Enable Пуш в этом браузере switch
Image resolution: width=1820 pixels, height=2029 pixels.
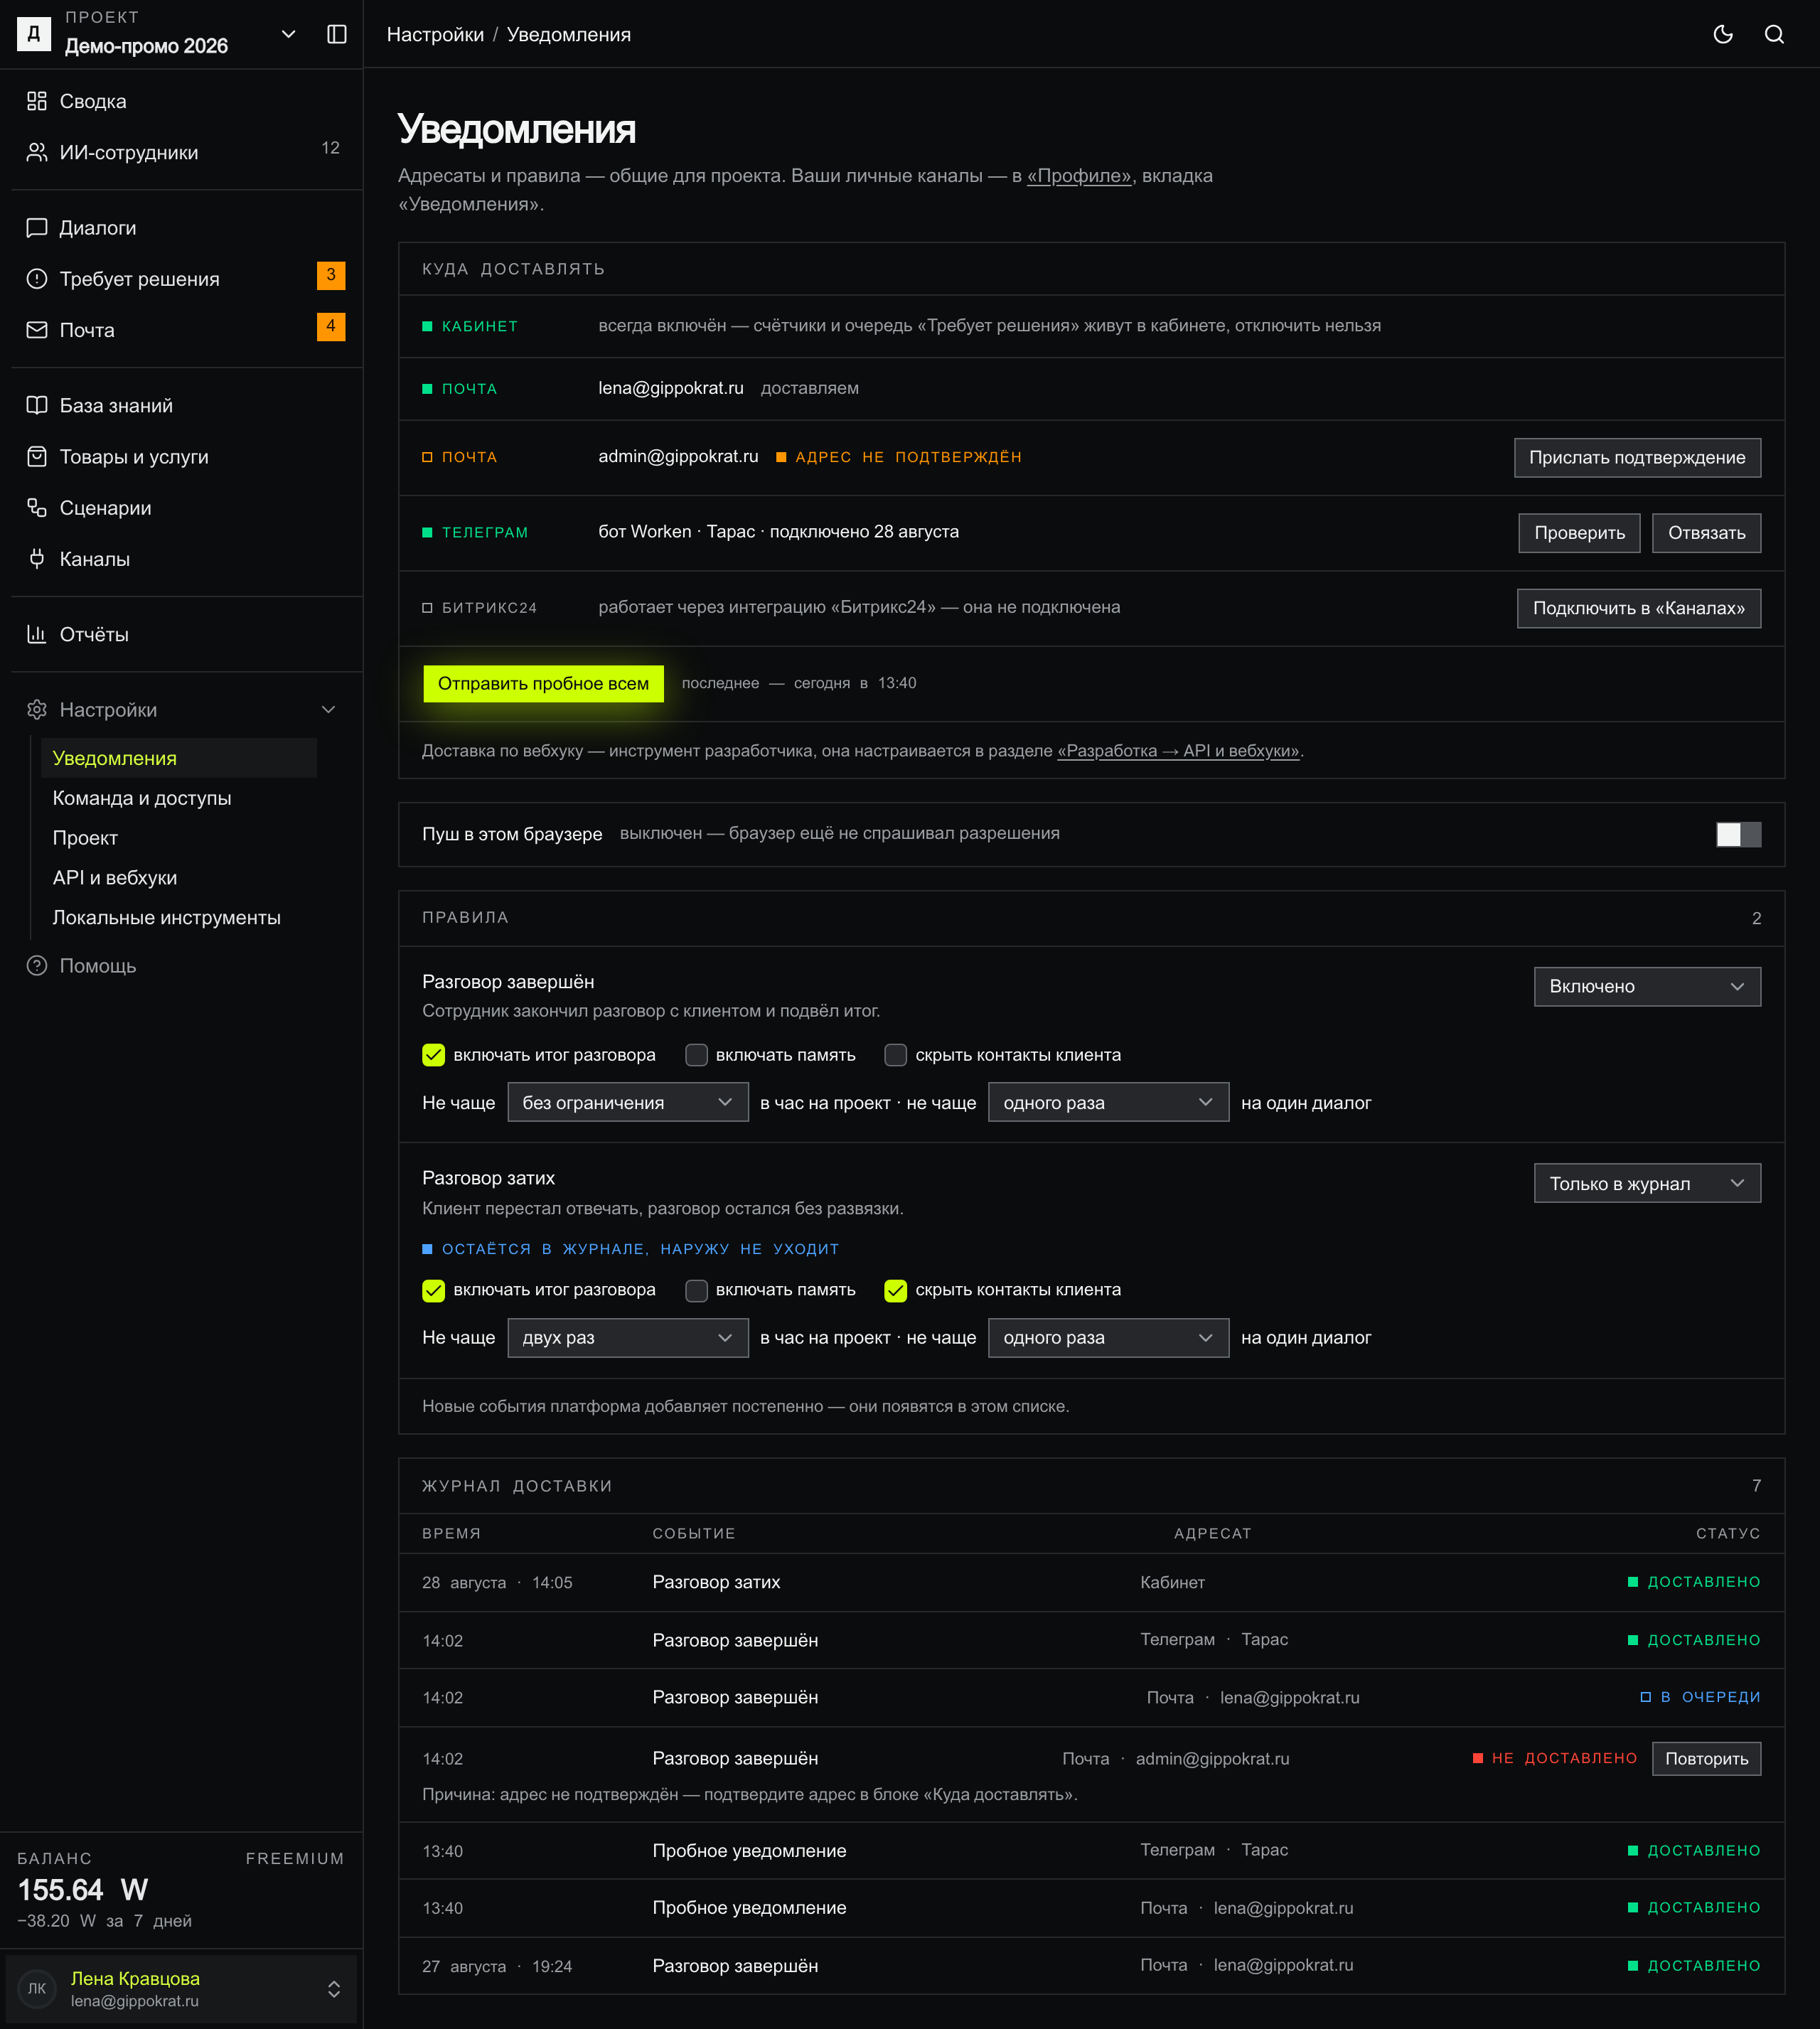1738,834
